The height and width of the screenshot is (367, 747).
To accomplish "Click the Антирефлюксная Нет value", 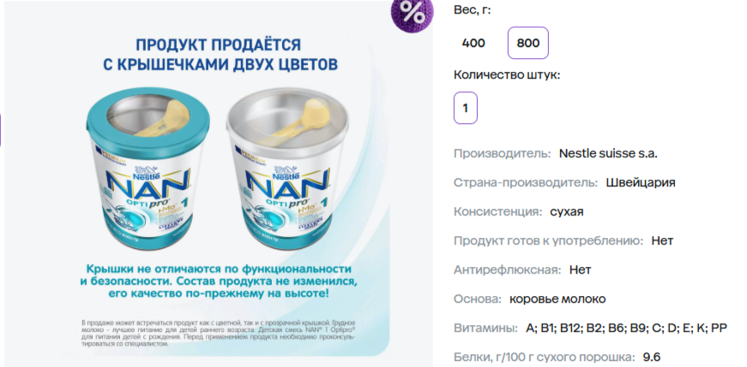I will 581,270.
